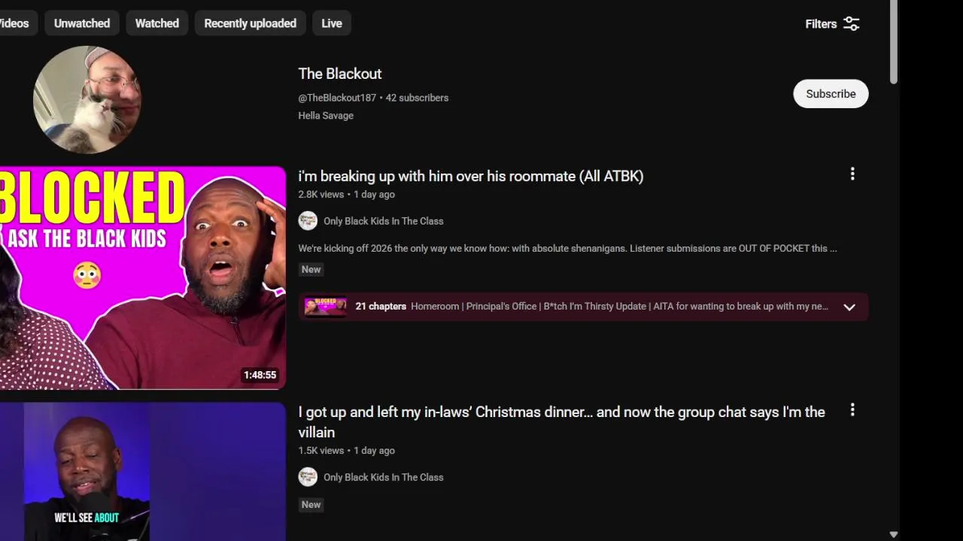
Task: Click channel icon beside second Only Black Kids
Action: [x=308, y=477]
